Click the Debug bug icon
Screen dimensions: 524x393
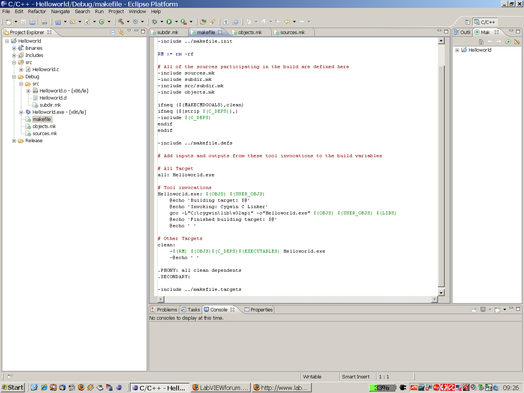click(154, 22)
